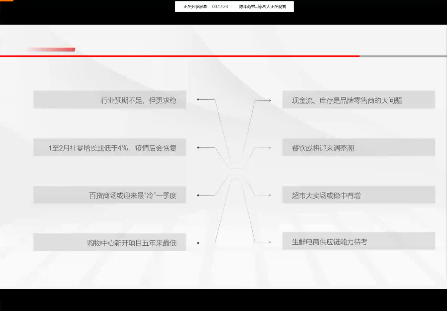This screenshot has height=311, width=447.
Task: Click the '生鲜电商供应链能力待考' text box
Action: pyautogui.click(x=358, y=241)
